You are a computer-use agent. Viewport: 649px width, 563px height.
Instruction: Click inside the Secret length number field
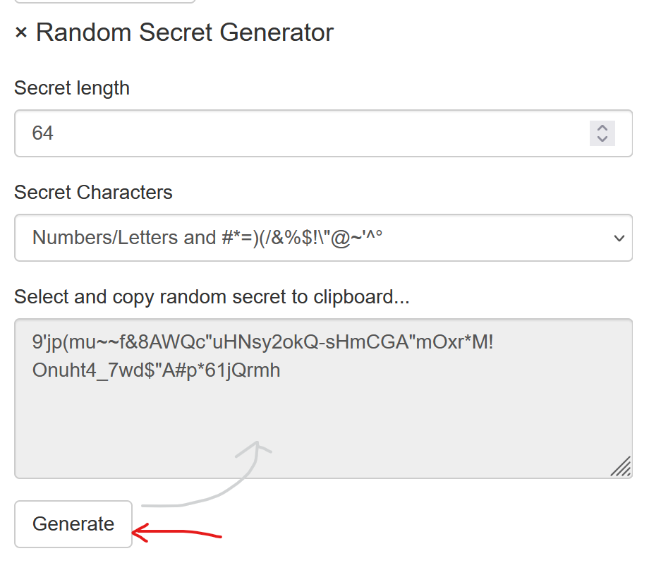pyautogui.click(x=282, y=133)
